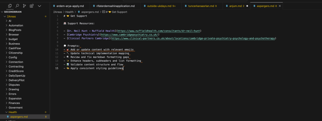Open the Explorer view icon

point(10,6)
